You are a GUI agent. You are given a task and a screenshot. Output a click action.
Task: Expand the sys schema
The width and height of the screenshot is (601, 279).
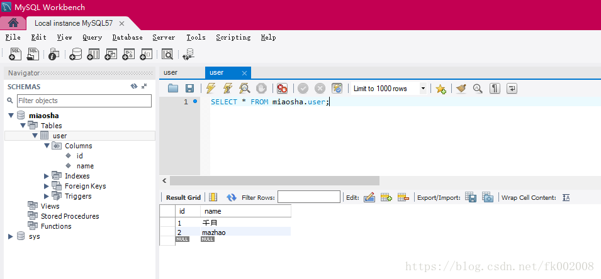click(11, 236)
